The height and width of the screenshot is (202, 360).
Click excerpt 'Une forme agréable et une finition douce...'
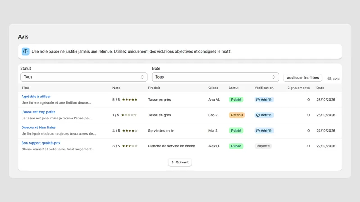pos(56,103)
